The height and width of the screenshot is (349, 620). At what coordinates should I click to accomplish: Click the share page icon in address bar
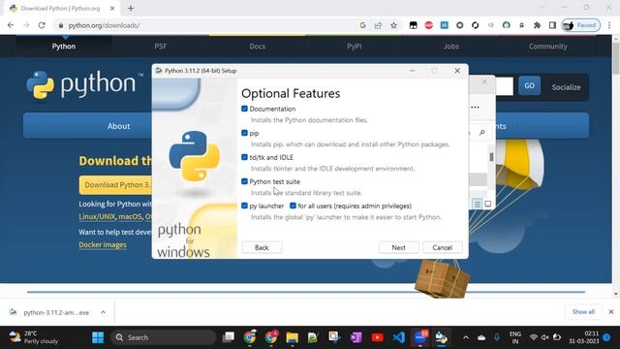coord(378,25)
